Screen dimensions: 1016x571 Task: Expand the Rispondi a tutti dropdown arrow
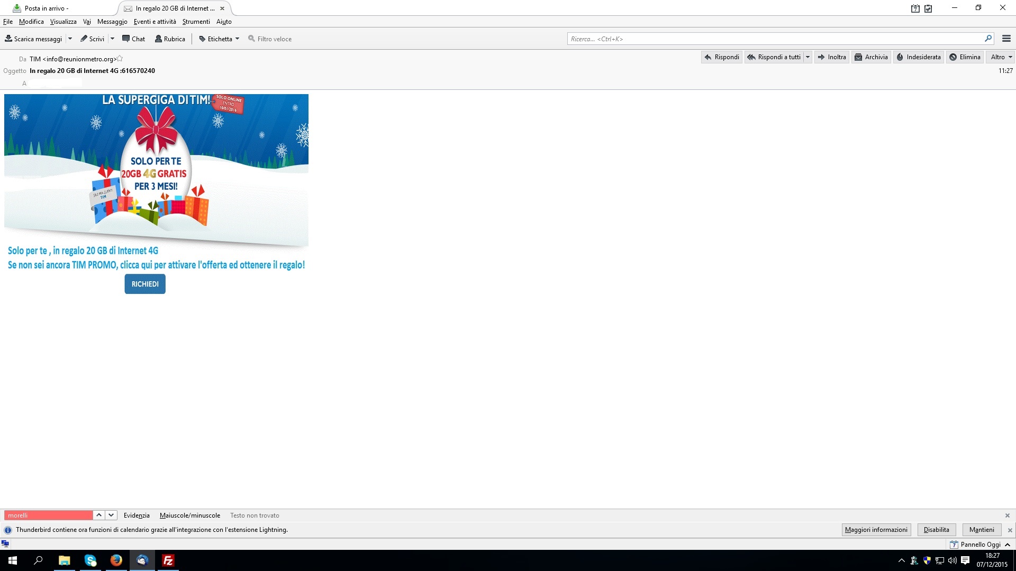click(808, 57)
